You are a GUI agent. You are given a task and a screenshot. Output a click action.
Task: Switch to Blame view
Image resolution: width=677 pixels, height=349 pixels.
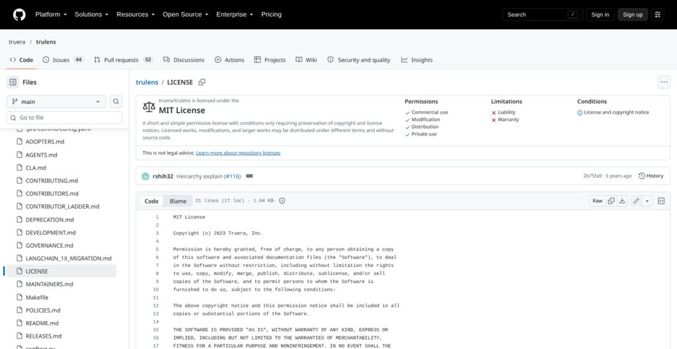coord(178,201)
